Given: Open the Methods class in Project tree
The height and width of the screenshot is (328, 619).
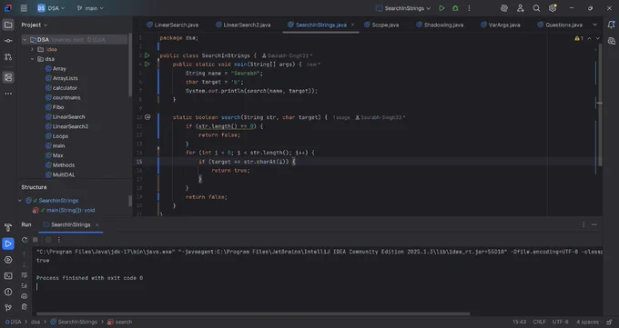Looking at the screenshot, I should tap(60, 165).
